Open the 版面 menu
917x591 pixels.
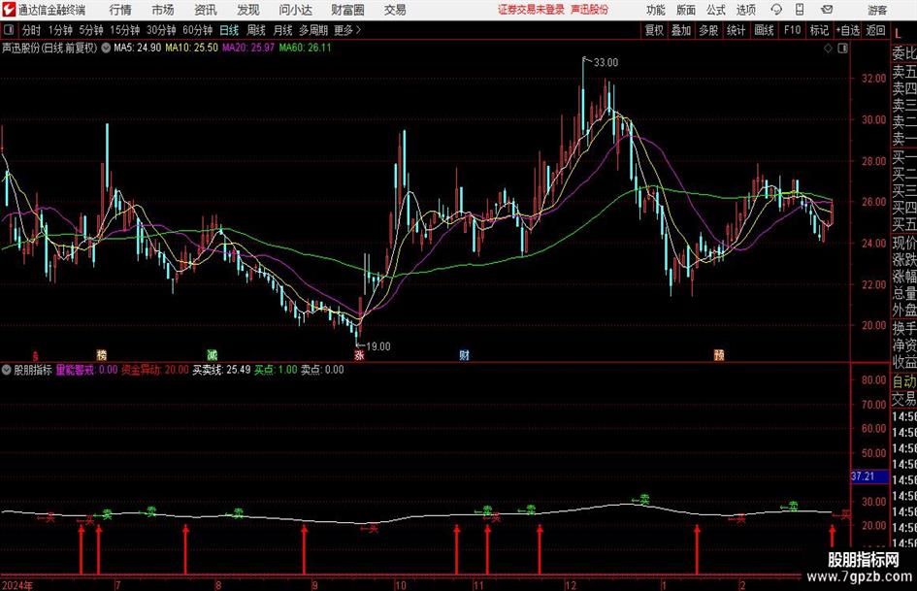(686, 10)
